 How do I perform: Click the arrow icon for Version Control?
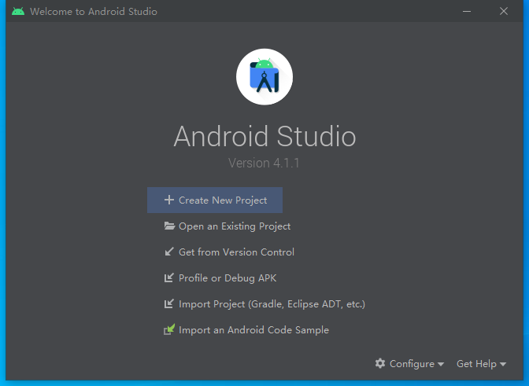(x=169, y=252)
